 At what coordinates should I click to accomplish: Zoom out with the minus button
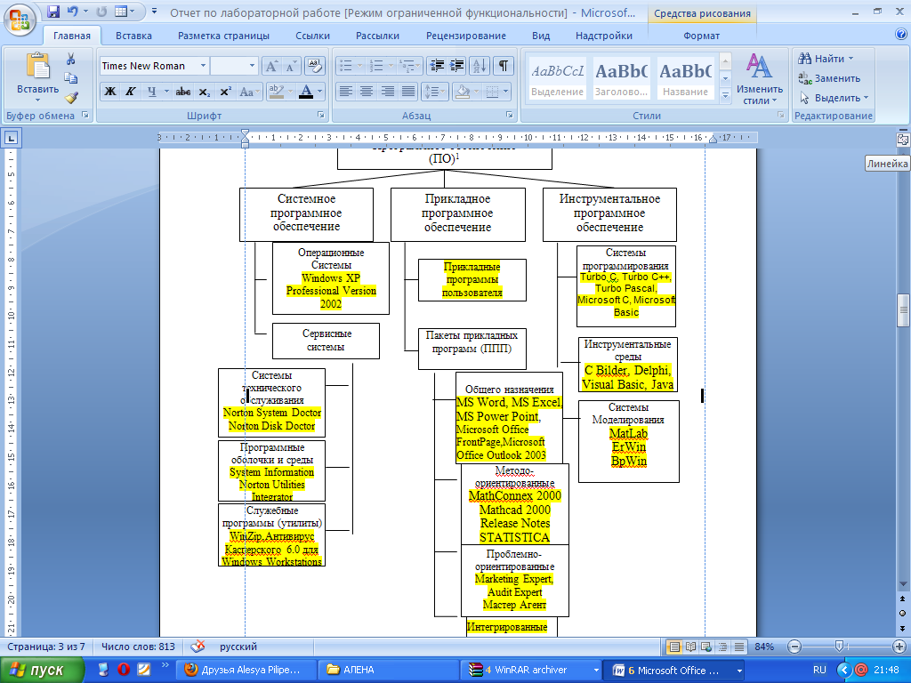pyautogui.click(x=794, y=647)
